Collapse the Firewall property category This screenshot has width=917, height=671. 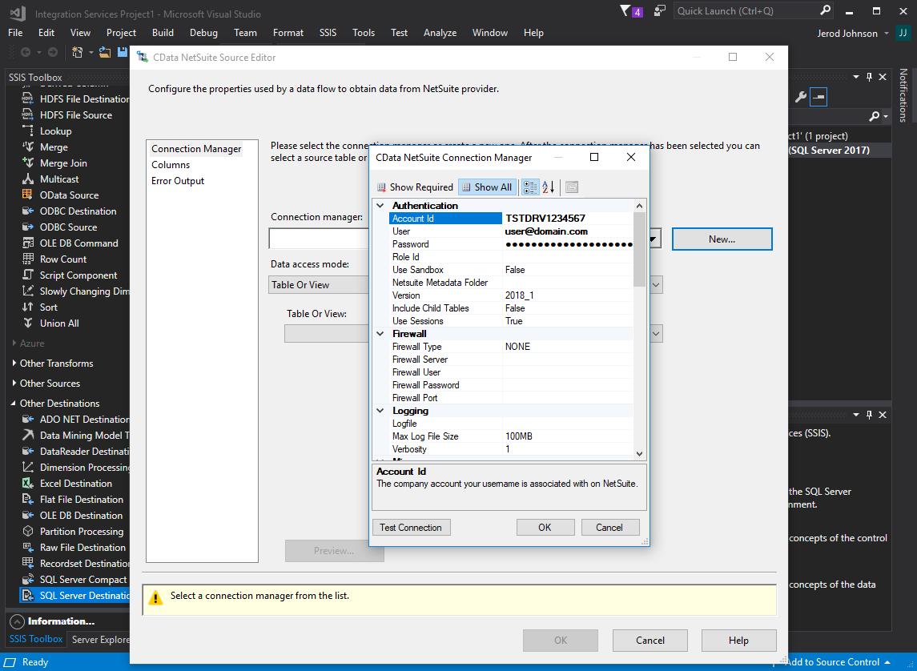380,334
